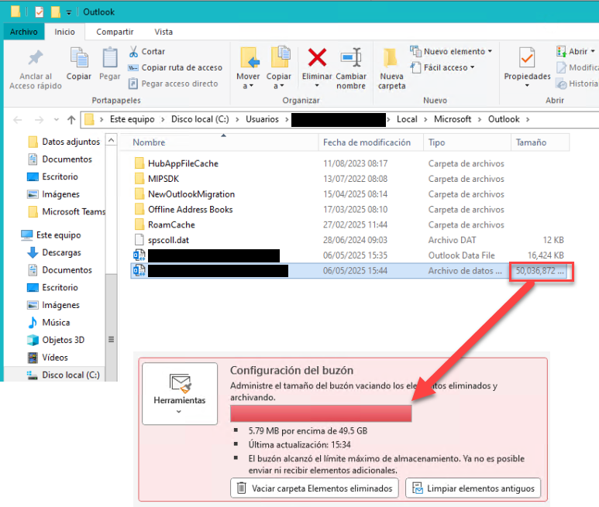Click Vaciar carpeta Elementos eliminados button

click(x=315, y=488)
